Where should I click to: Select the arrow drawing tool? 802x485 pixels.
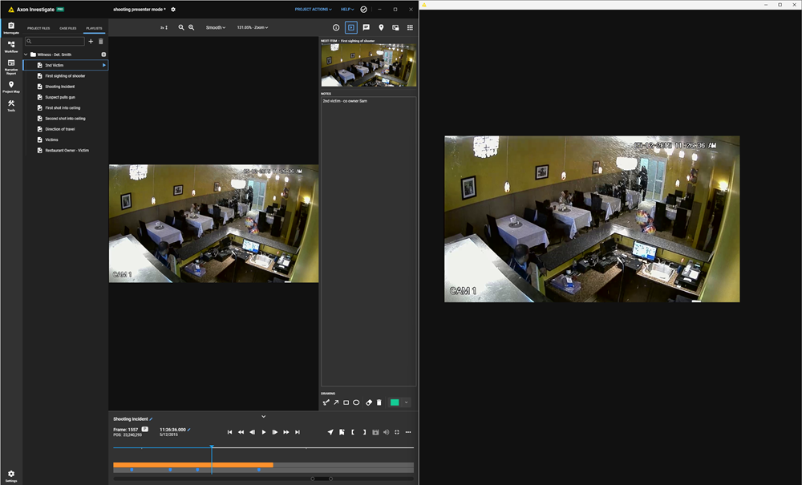coord(337,402)
